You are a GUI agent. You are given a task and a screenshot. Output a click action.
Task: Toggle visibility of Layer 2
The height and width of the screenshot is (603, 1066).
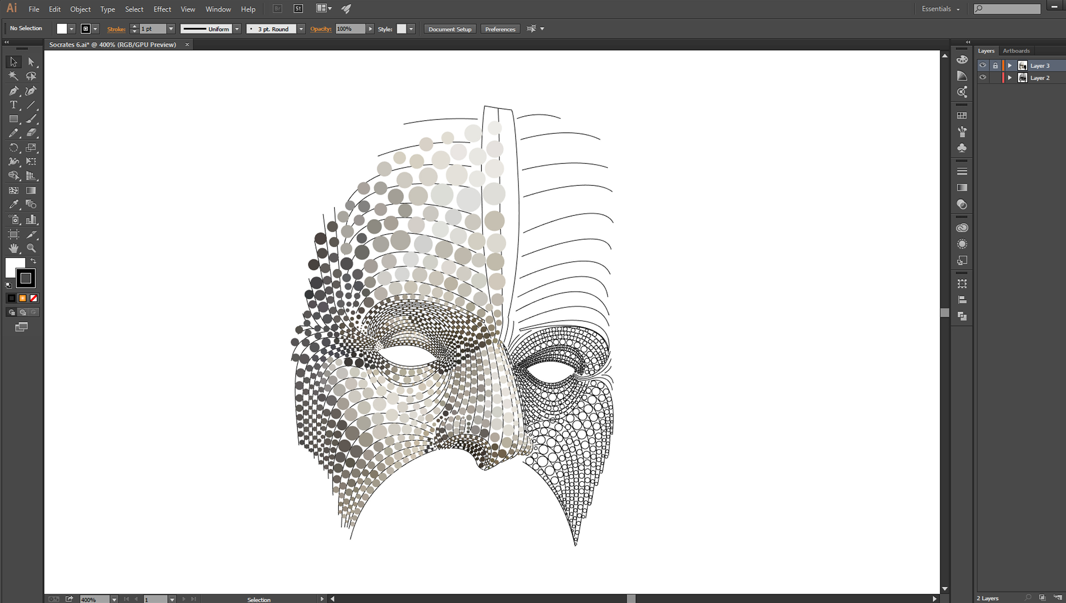[982, 77]
